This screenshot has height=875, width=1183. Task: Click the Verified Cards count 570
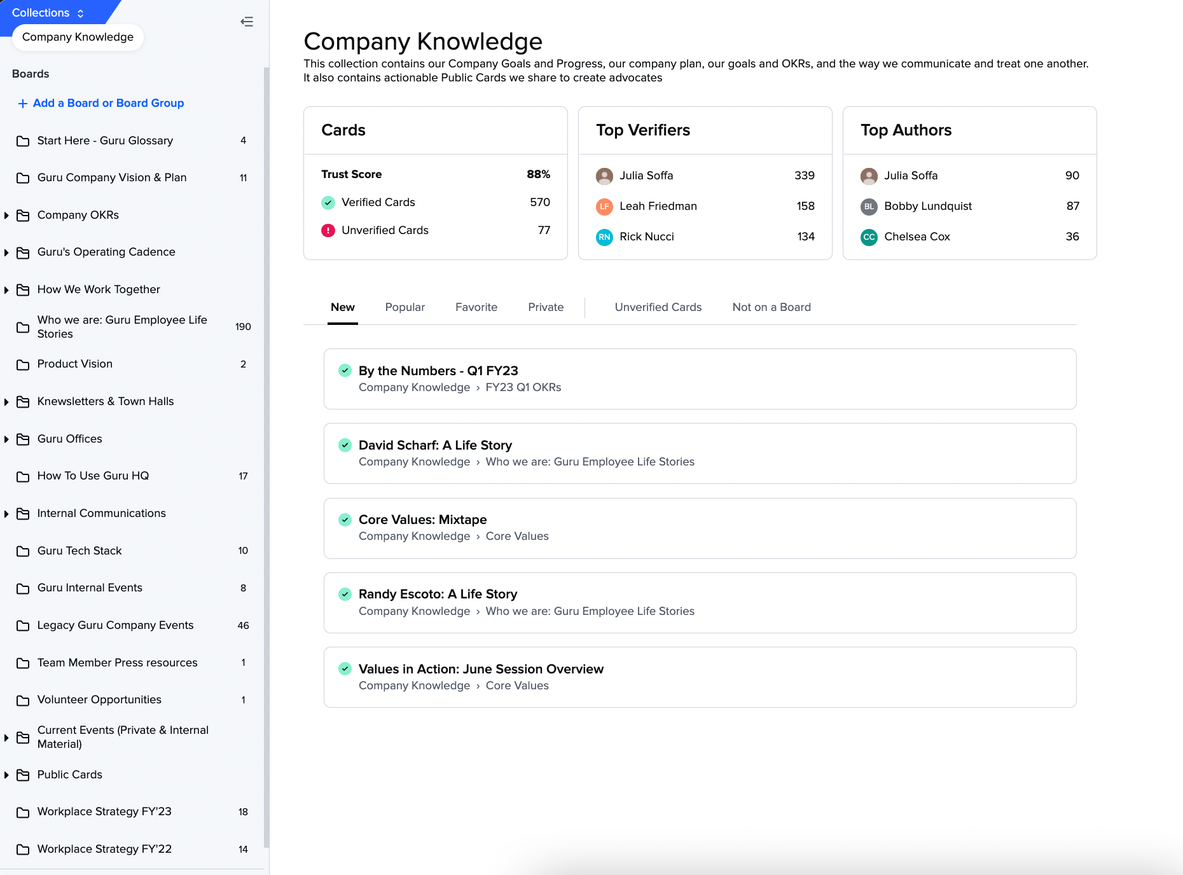pyautogui.click(x=540, y=202)
